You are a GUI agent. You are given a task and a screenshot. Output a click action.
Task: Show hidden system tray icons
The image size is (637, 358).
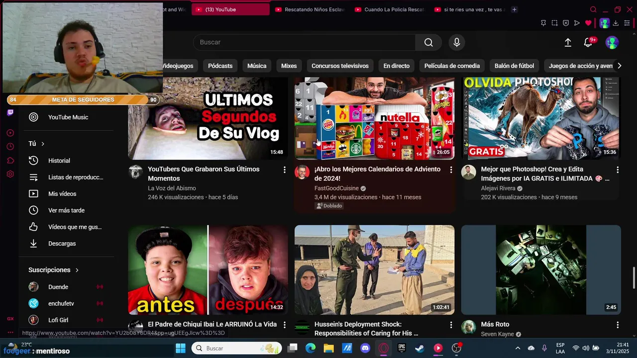point(518,348)
